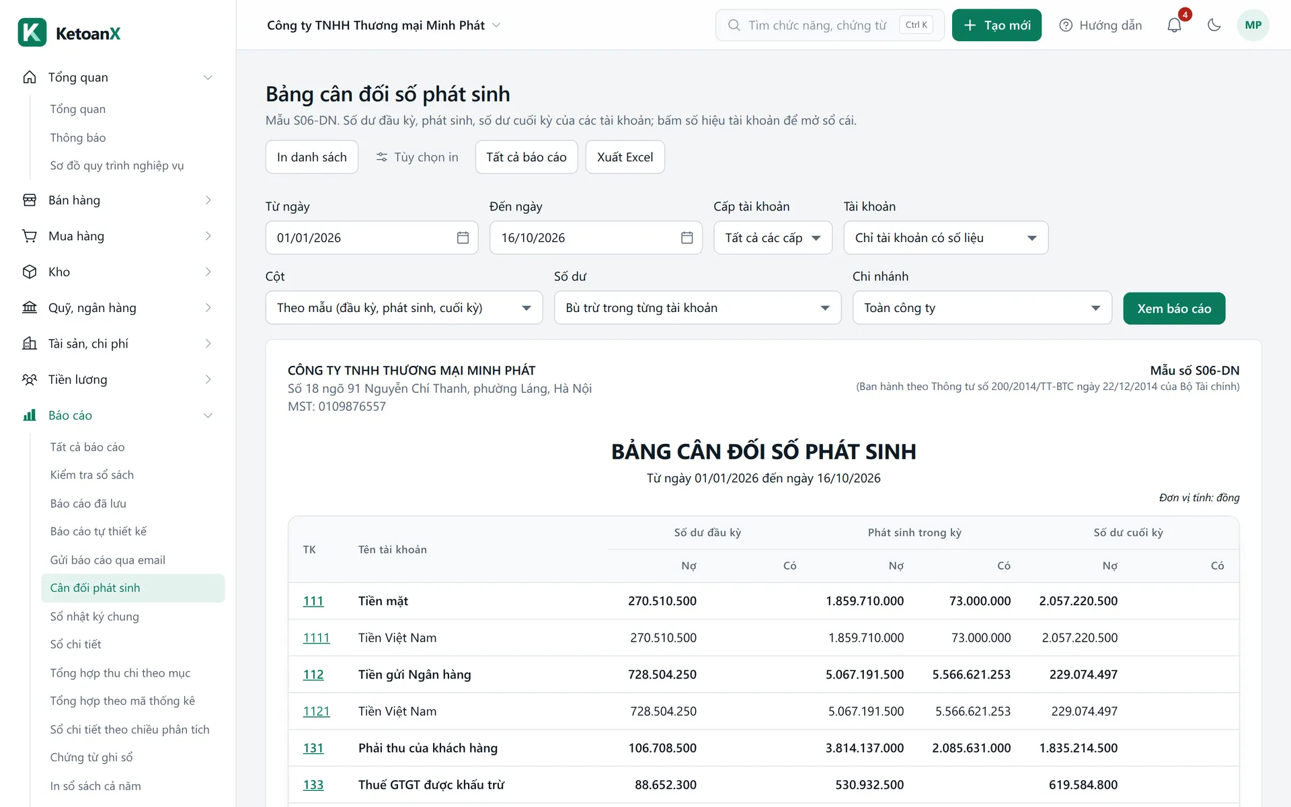Open Tất cả báo cáo sidebar item

coord(87,447)
